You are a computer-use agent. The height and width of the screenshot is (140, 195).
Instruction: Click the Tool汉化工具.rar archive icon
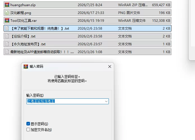click(7, 20)
